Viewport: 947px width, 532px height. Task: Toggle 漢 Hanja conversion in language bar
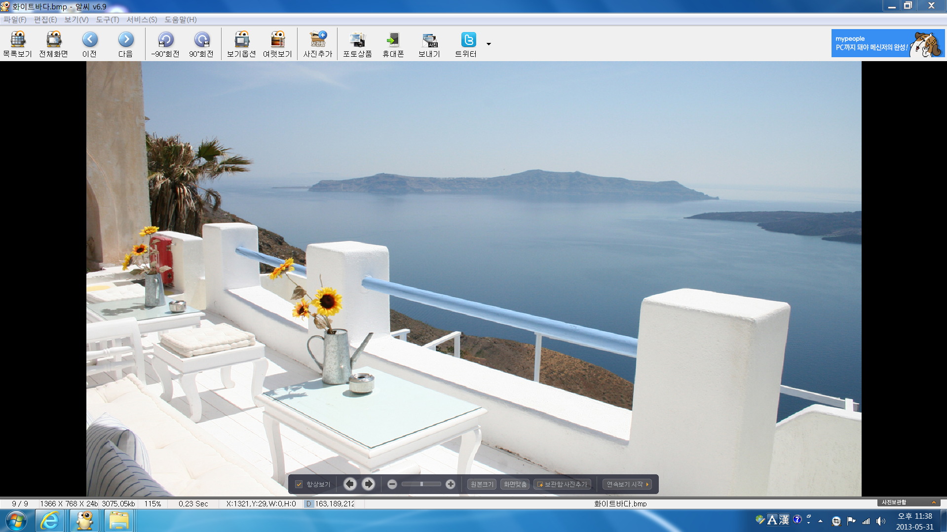[784, 520]
